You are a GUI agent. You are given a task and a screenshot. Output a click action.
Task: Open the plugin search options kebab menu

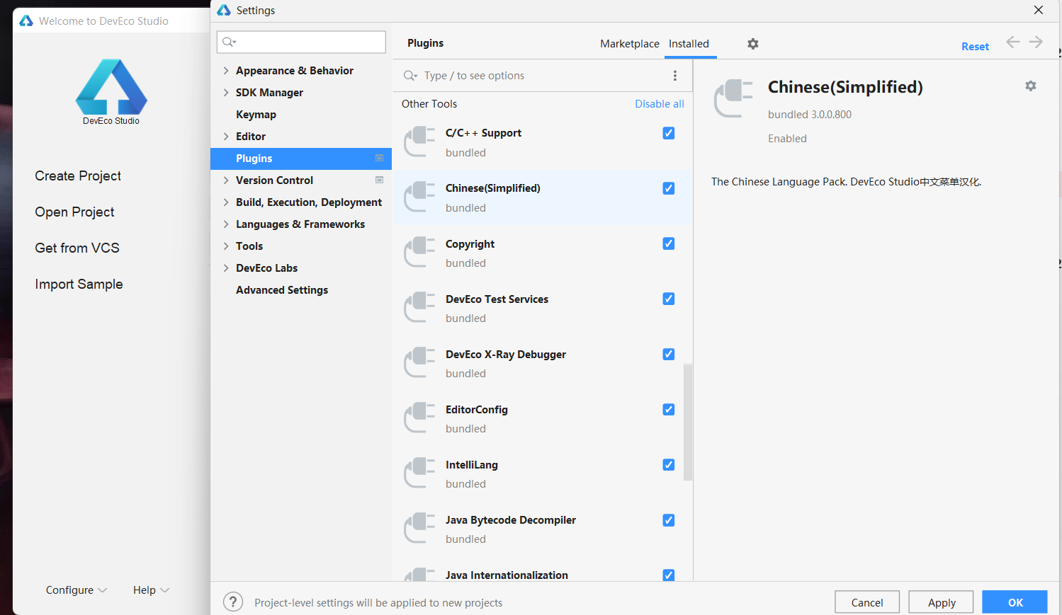675,76
